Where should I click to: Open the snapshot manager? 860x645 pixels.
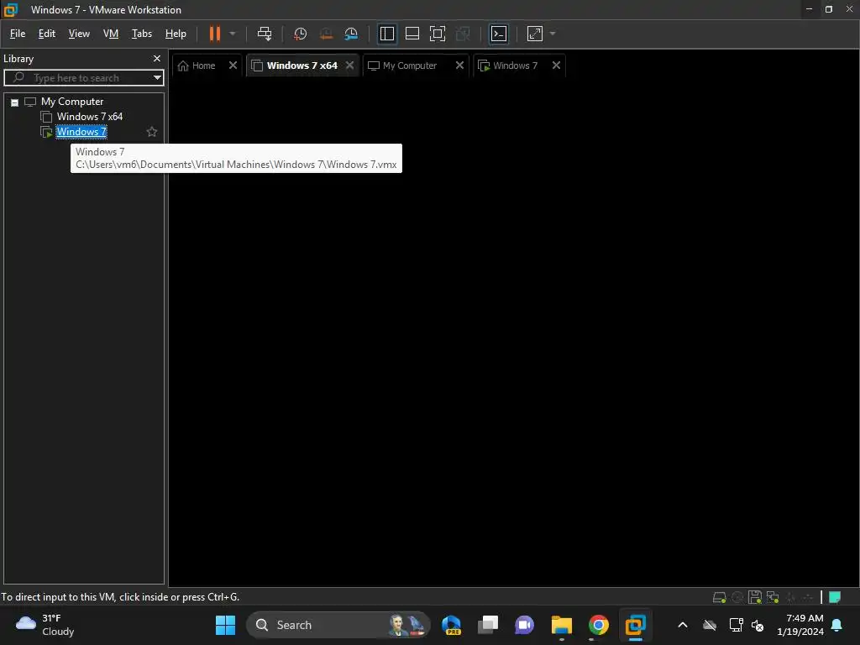point(351,34)
